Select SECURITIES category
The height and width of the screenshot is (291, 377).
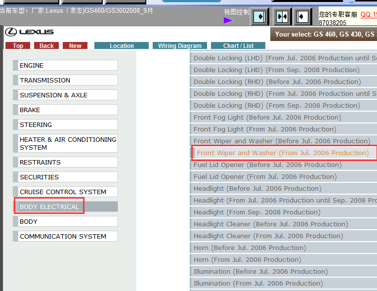click(65, 177)
